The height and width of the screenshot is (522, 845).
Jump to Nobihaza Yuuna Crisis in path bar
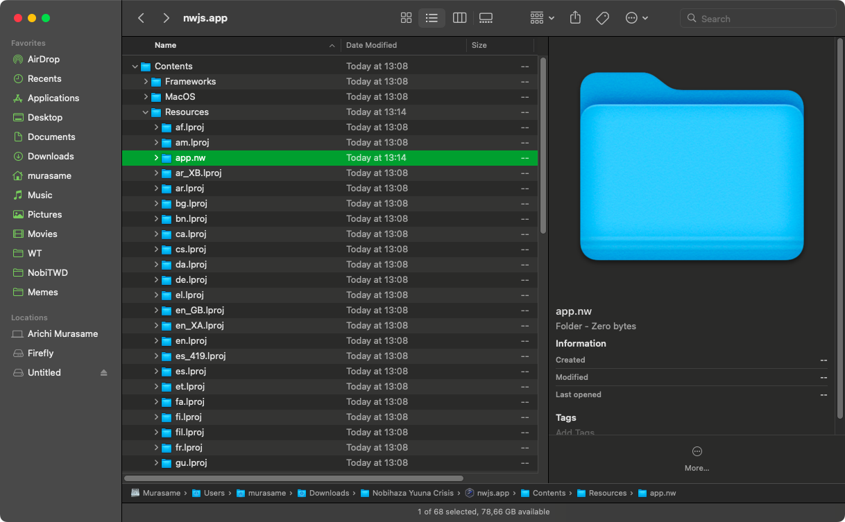(x=409, y=493)
